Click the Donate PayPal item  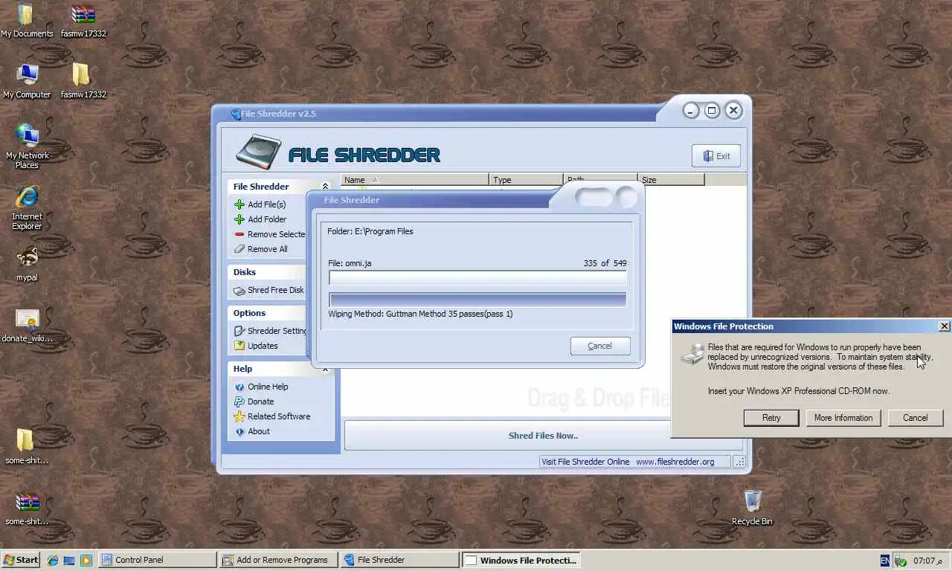(254, 401)
